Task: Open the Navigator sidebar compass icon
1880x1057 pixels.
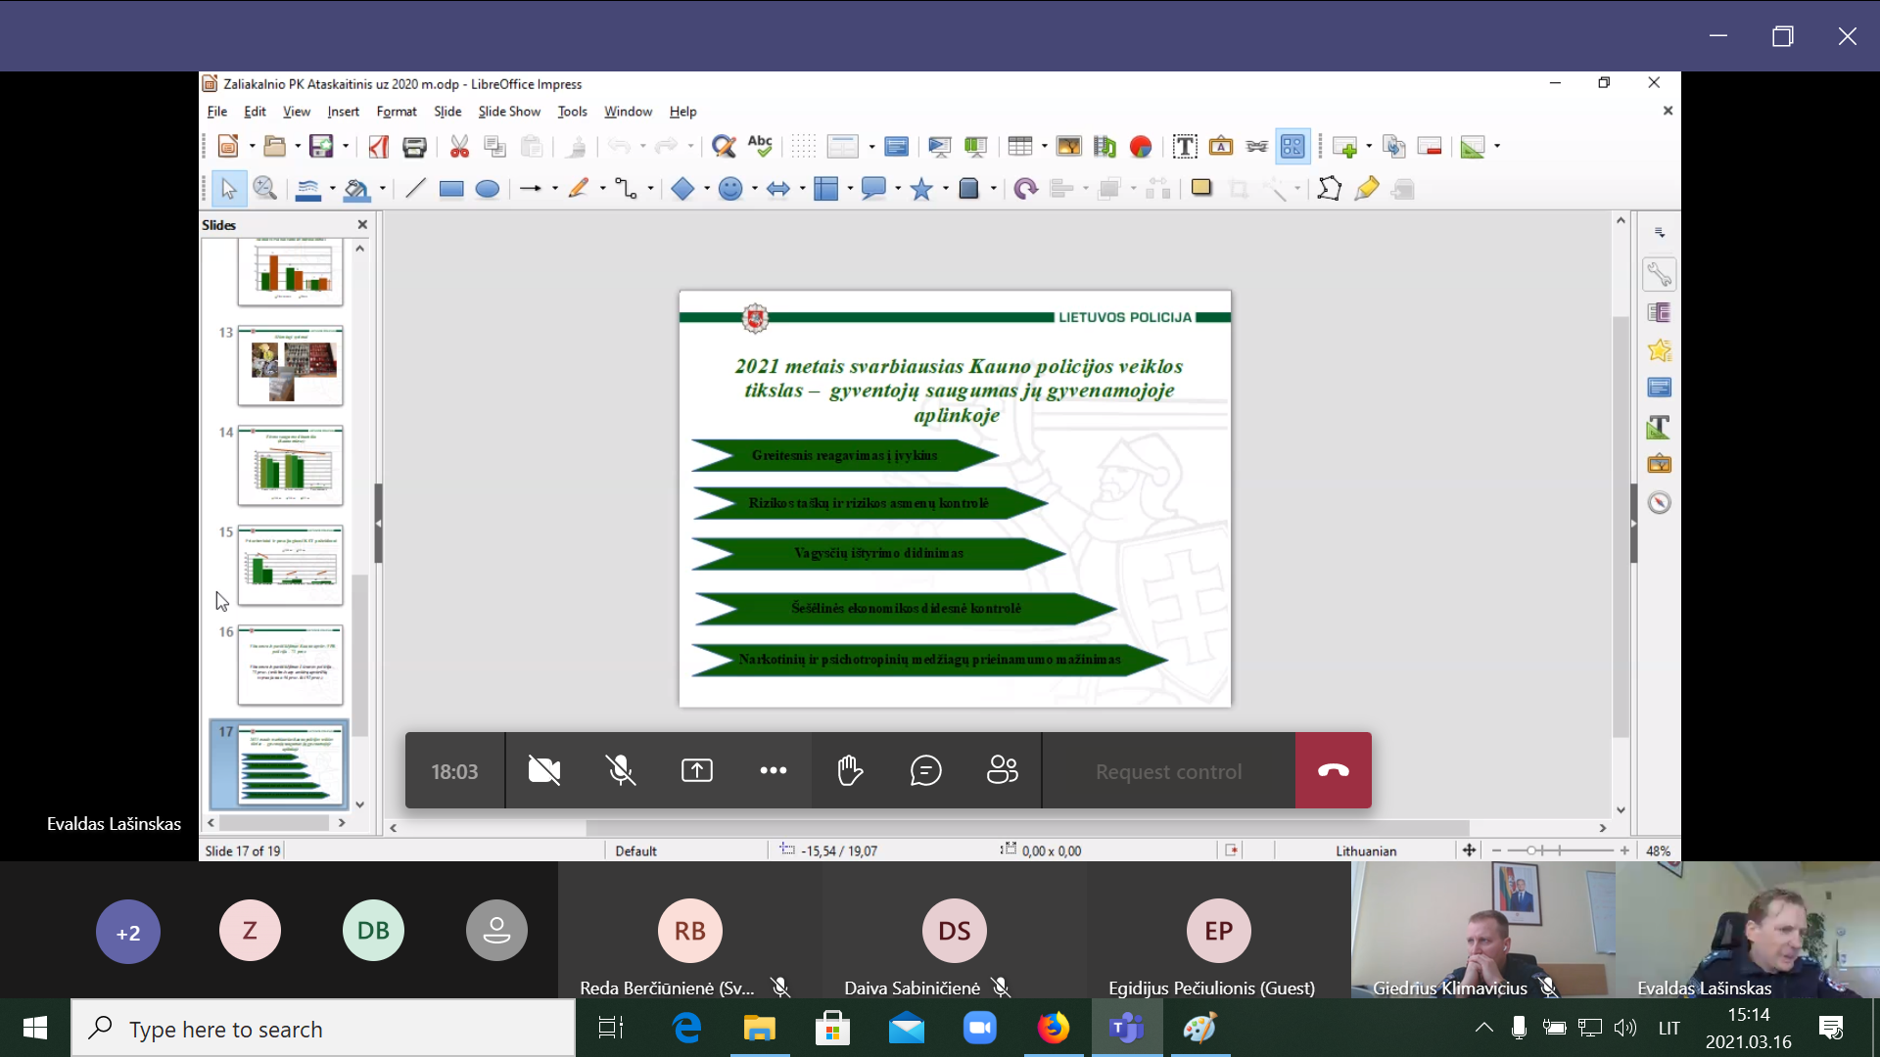Action: pyautogui.click(x=1659, y=503)
